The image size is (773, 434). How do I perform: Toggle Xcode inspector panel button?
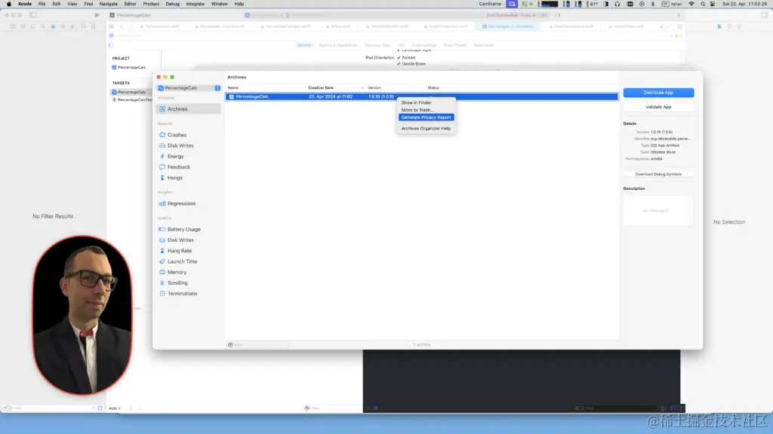tap(764, 15)
